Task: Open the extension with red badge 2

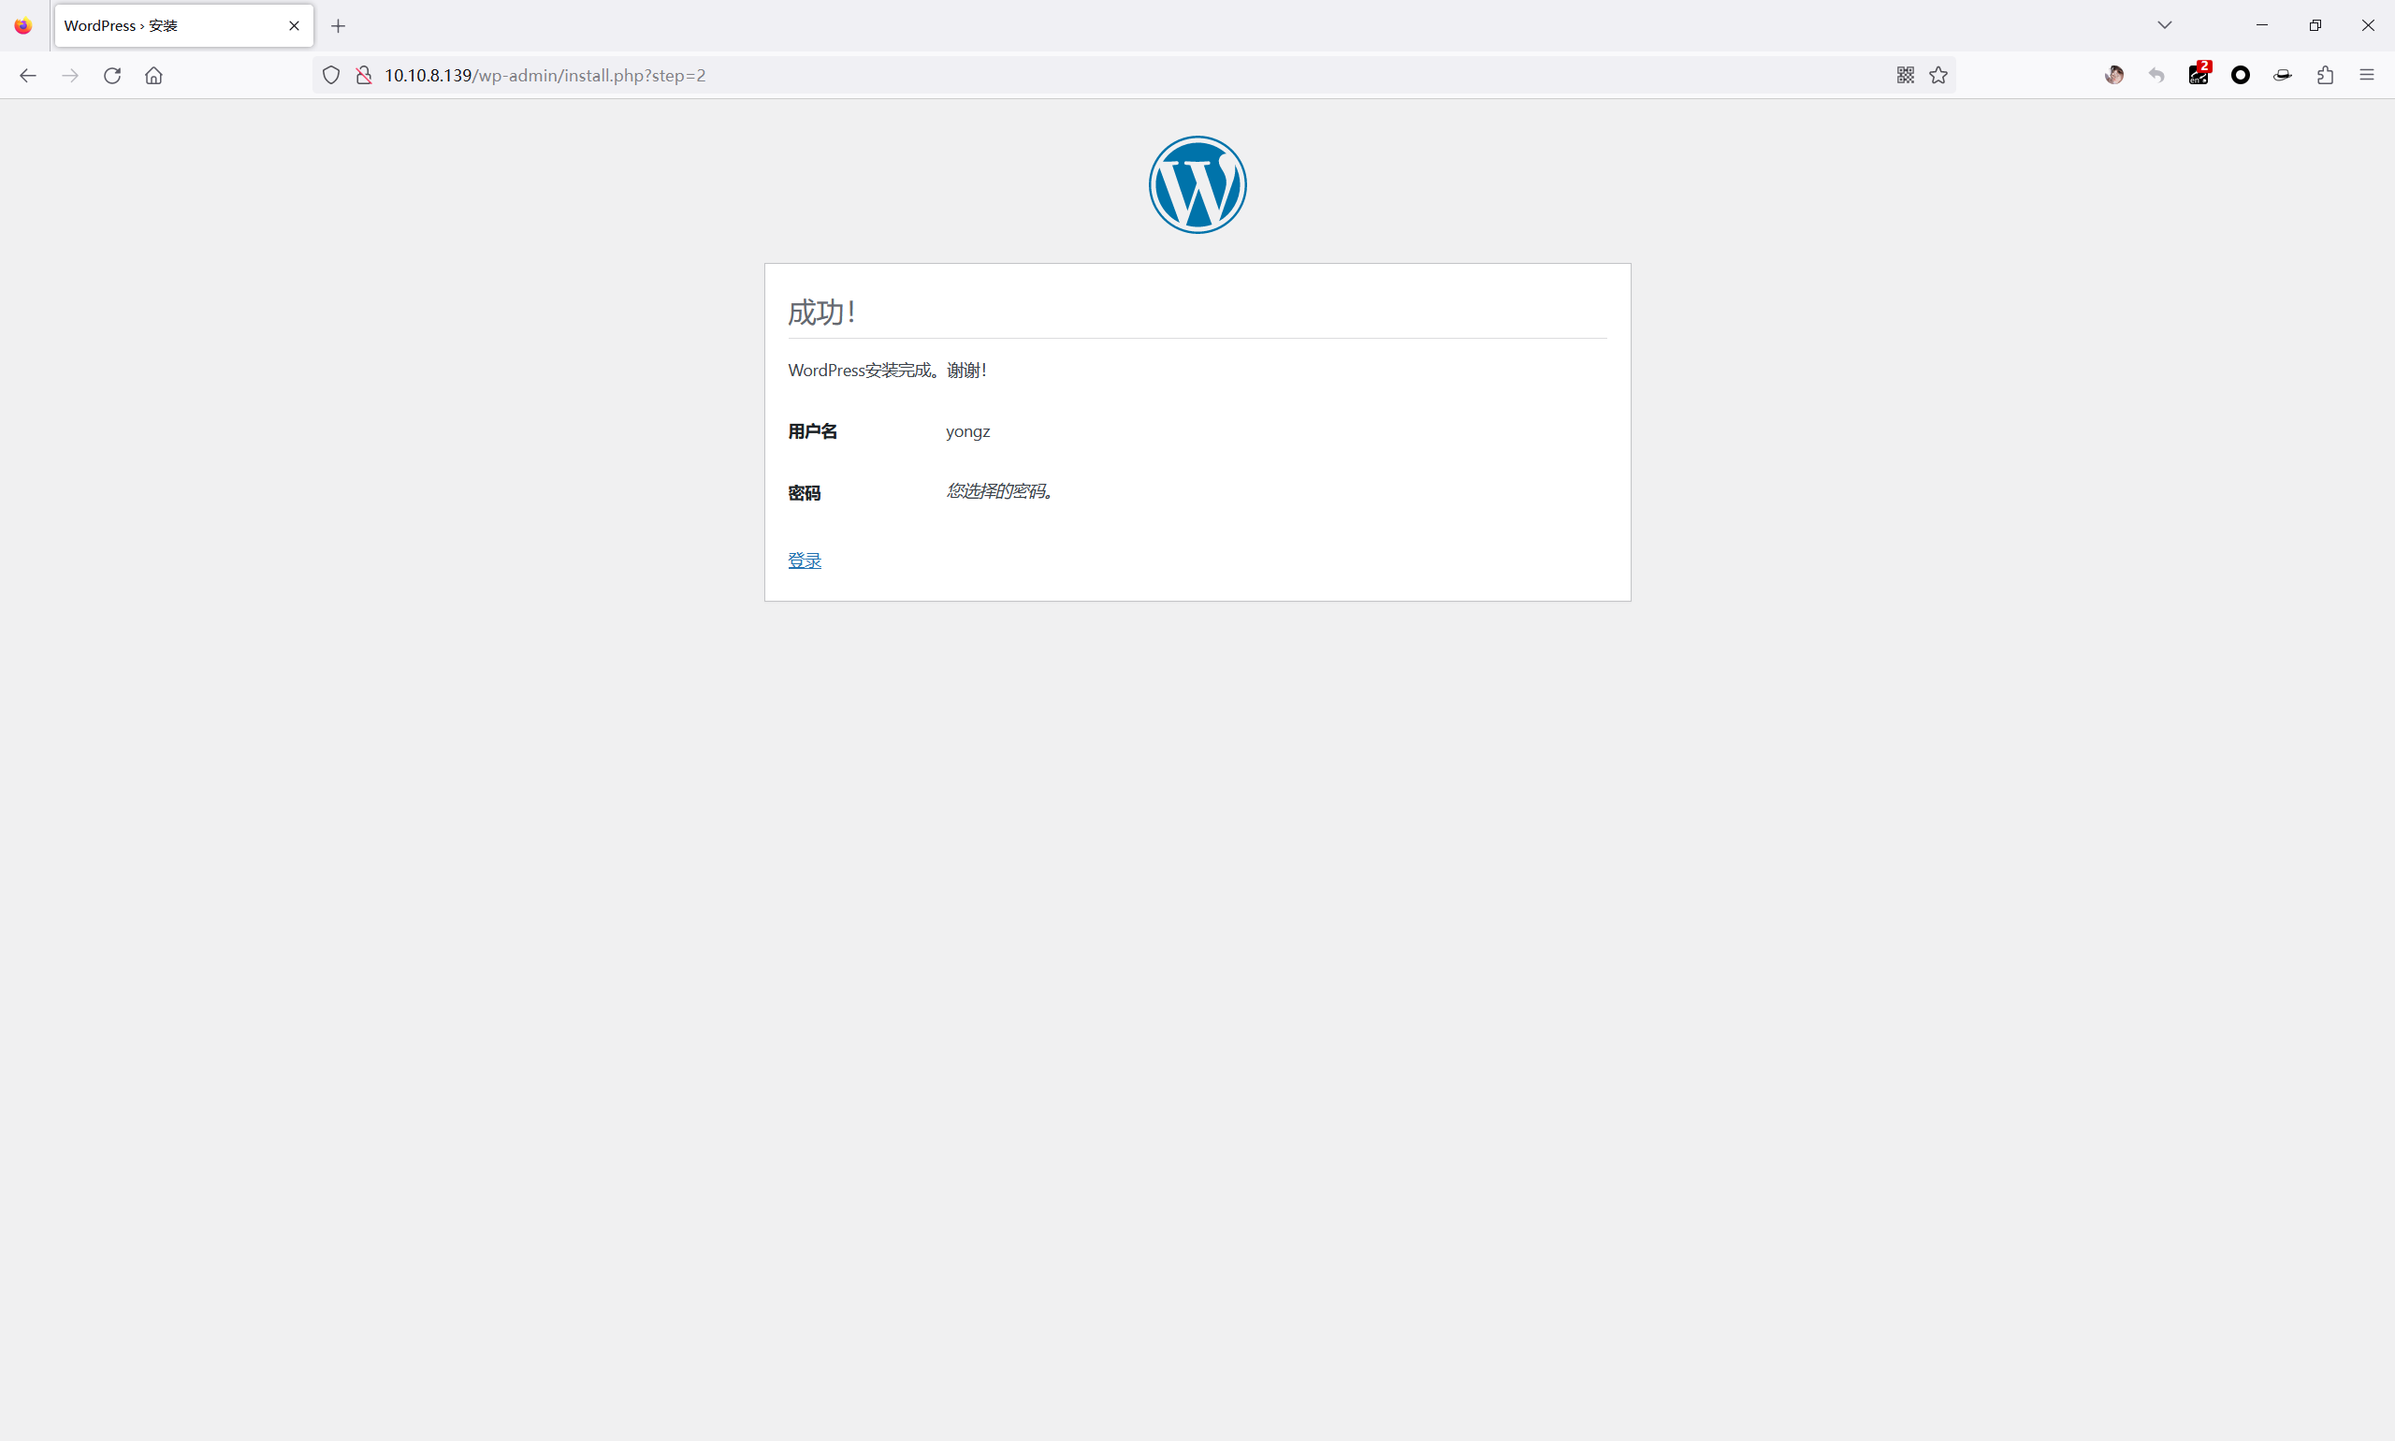Action: (2199, 74)
